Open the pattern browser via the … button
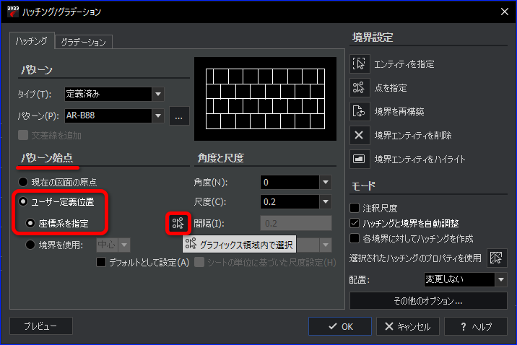Viewport: 517px width, 345px height. pyautogui.click(x=179, y=116)
